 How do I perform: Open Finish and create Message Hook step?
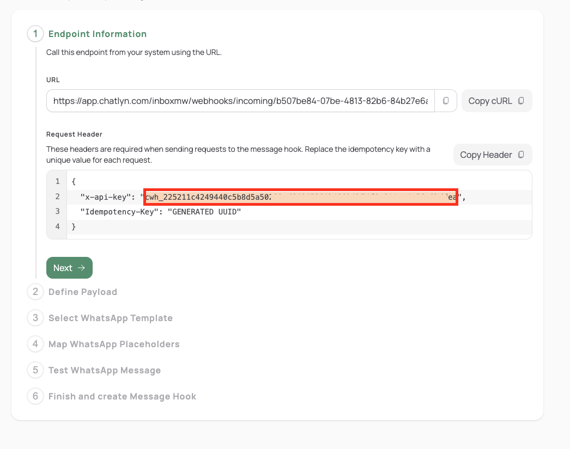[122, 396]
